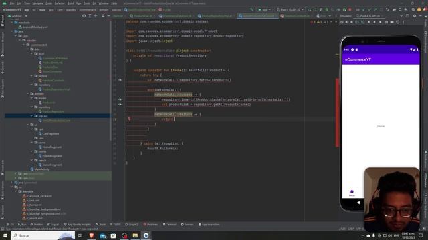
Task: Tap the Home tab in the emulator app
Action: point(352,193)
